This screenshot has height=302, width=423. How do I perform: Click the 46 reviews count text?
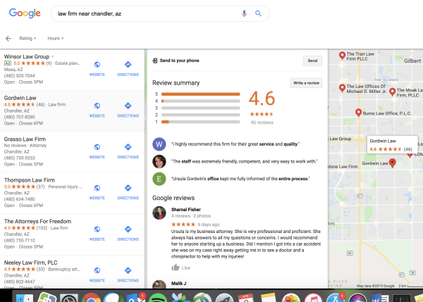[x=262, y=122]
